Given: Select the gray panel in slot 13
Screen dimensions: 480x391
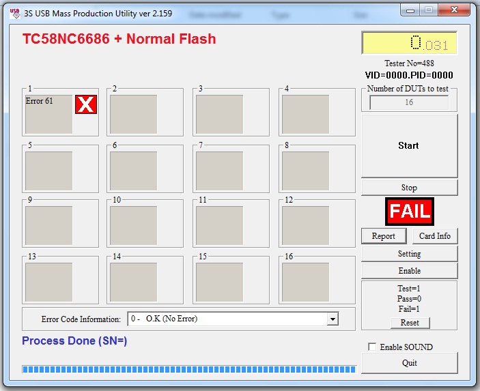Looking at the screenshot, I should [48, 282].
